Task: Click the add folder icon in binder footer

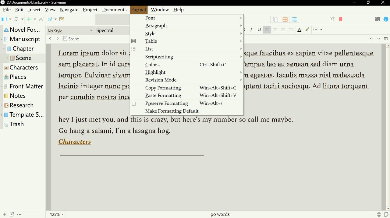Action: (12, 214)
